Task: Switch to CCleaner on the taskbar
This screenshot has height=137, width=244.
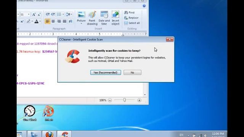Action: [64, 134]
